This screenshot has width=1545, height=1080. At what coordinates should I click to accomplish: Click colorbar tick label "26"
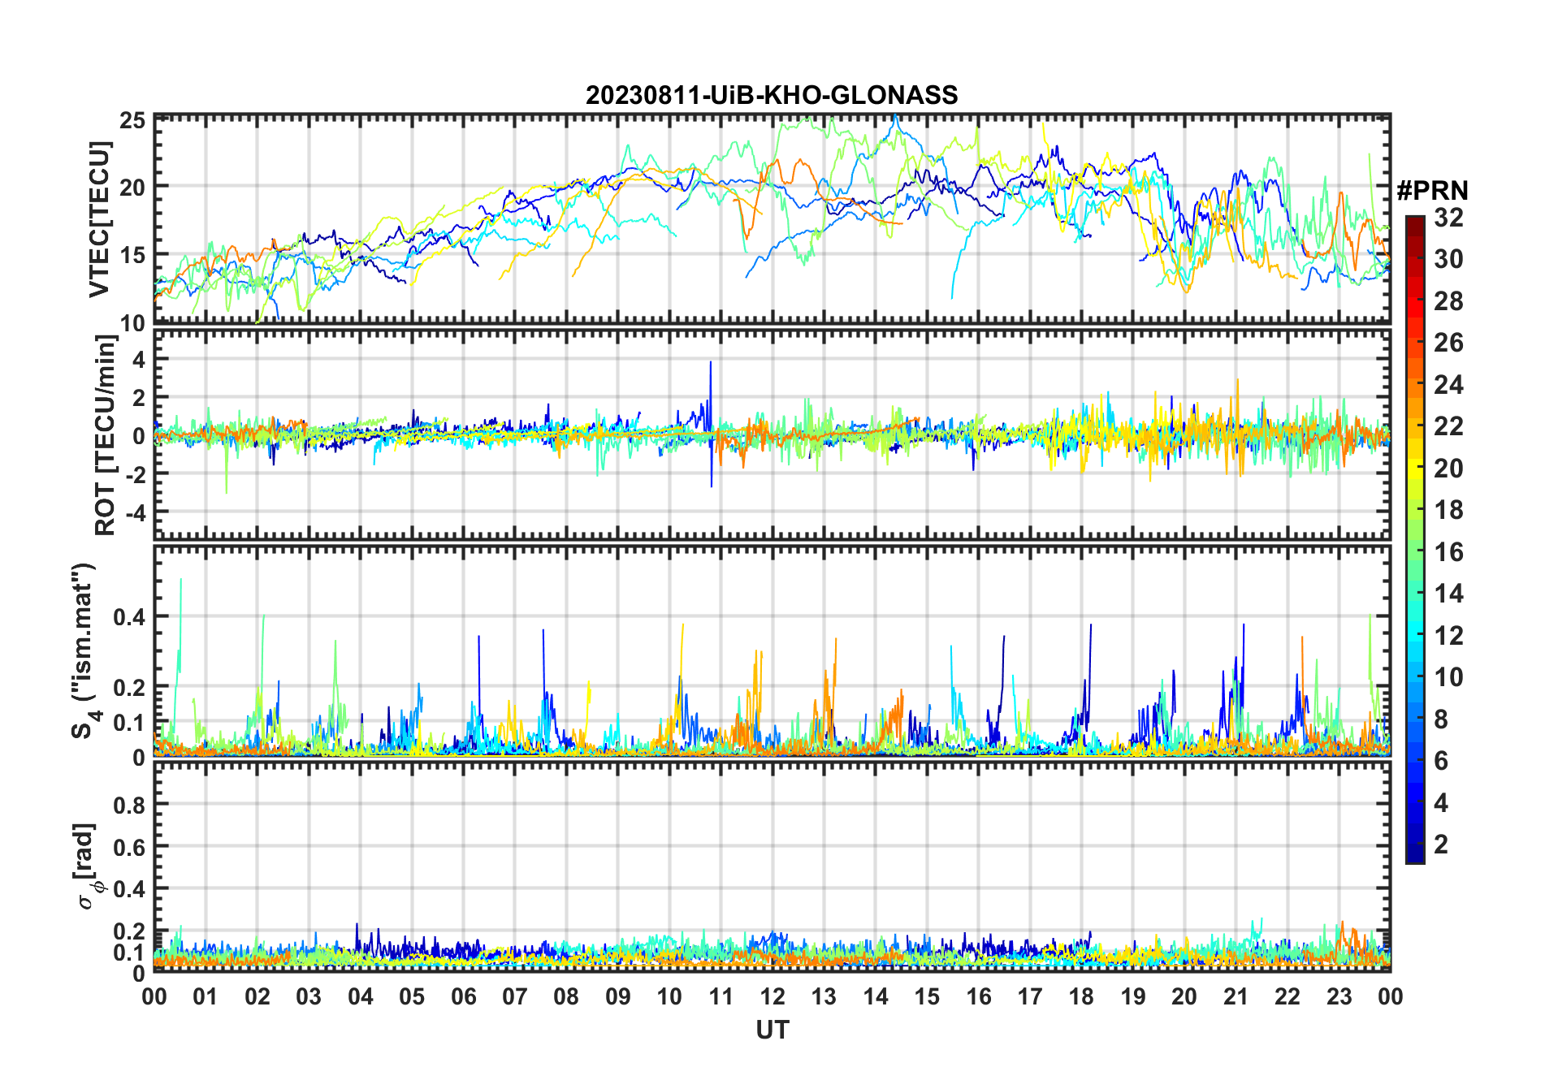point(1448,343)
